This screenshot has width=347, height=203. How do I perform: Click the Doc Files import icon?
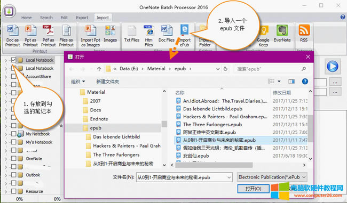pyautogui.click(x=167, y=31)
